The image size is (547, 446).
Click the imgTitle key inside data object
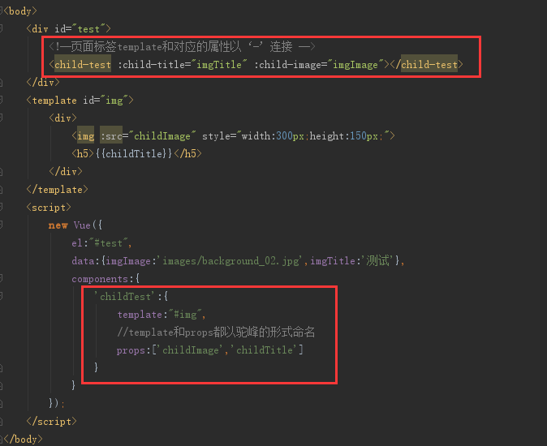pyautogui.click(x=333, y=260)
